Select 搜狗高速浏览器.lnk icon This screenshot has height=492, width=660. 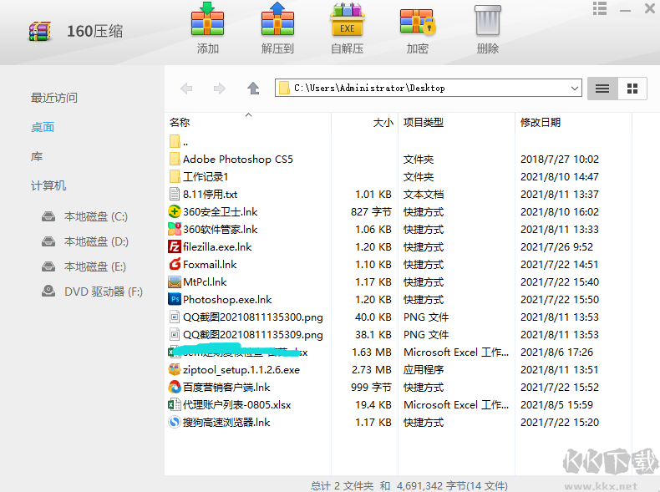coord(175,423)
